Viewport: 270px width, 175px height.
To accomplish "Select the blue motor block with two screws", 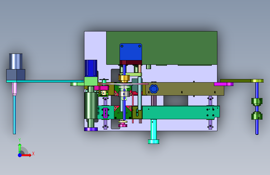I will [131, 52].
